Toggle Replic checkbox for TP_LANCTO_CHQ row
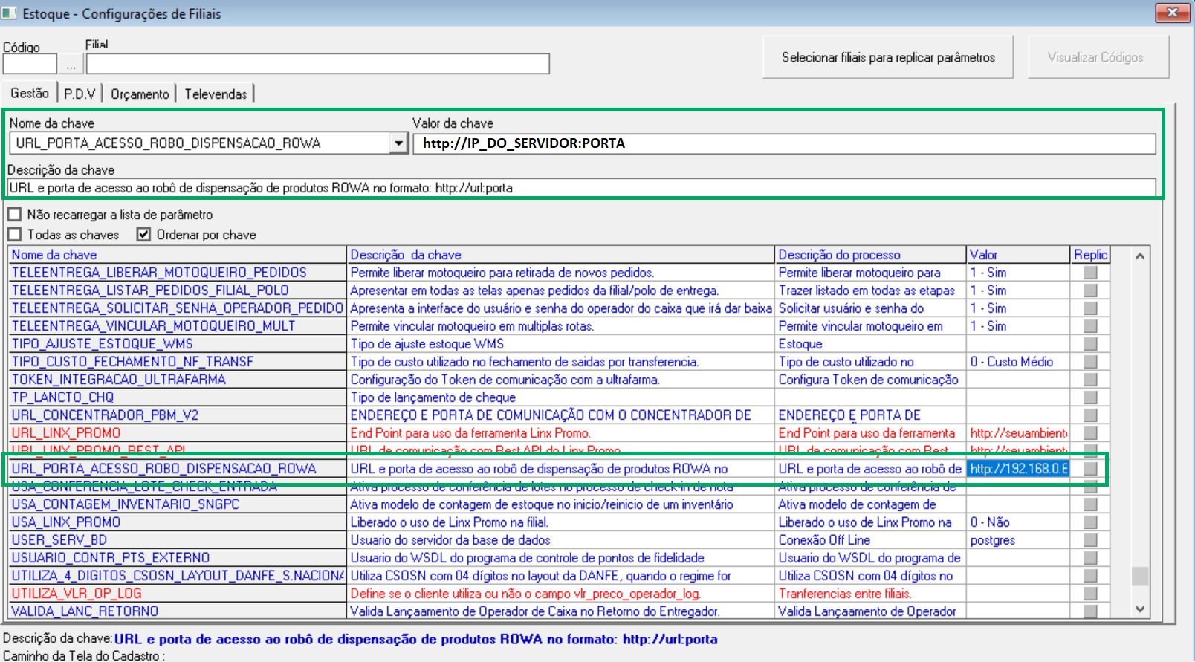Image resolution: width=1195 pixels, height=662 pixels. pyautogui.click(x=1090, y=397)
